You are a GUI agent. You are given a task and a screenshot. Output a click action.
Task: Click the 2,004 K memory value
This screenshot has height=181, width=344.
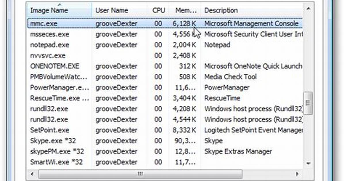click(184, 45)
